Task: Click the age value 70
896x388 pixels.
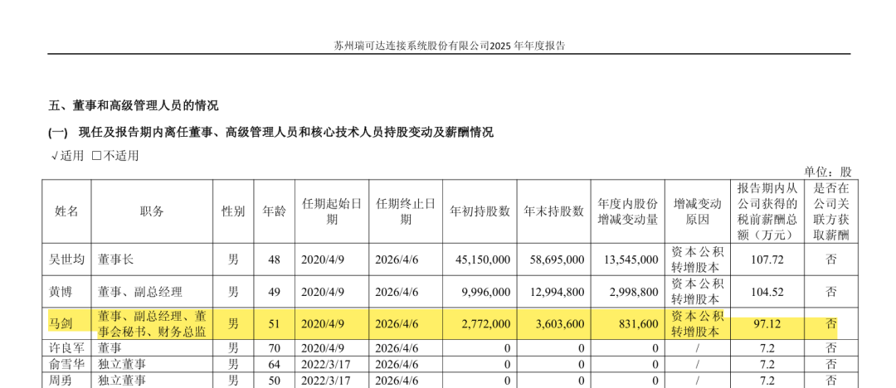Action: pos(275,347)
